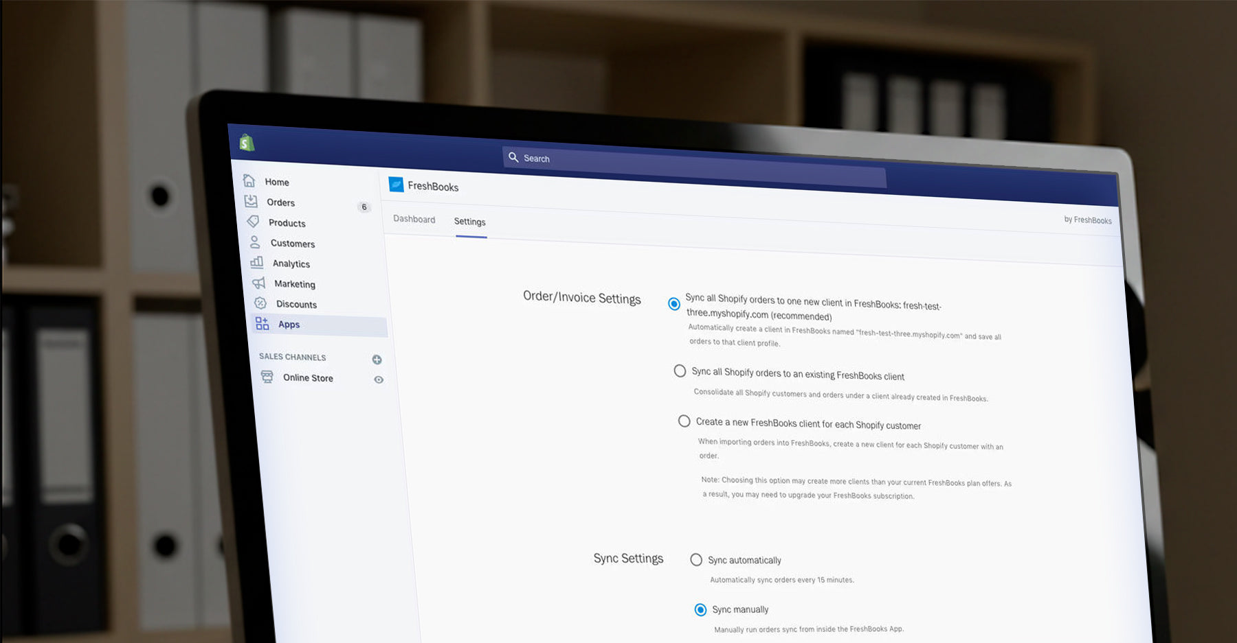Click the 'Note: Choosing this option' text
The height and width of the screenshot is (643, 1237).
(x=856, y=488)
